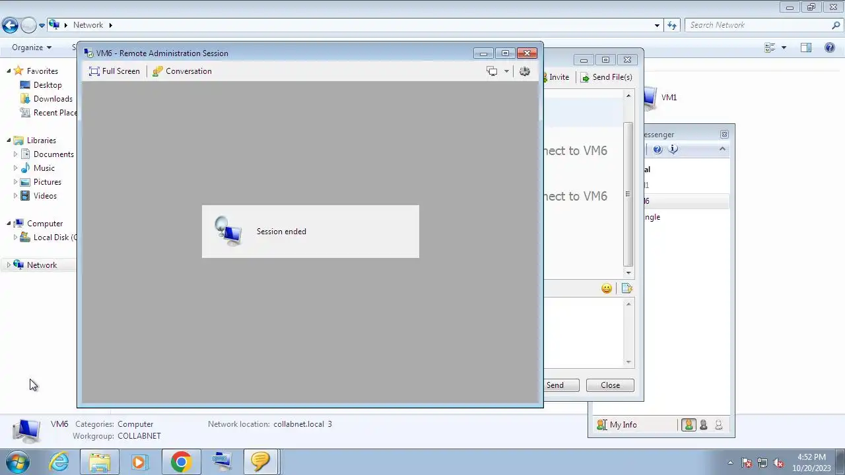Open the Organize menu

click(31, 47)
